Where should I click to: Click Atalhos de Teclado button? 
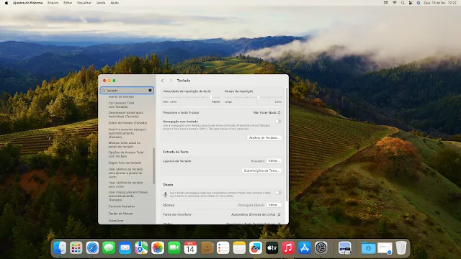point(264,137)
